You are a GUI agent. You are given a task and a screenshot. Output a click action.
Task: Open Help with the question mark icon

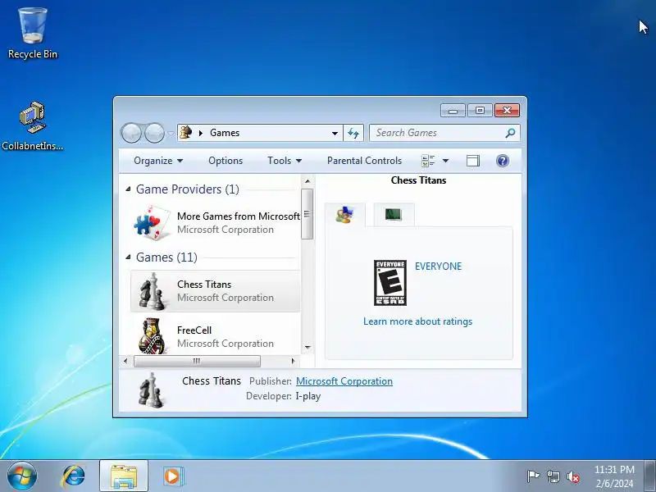pos(503,161)
